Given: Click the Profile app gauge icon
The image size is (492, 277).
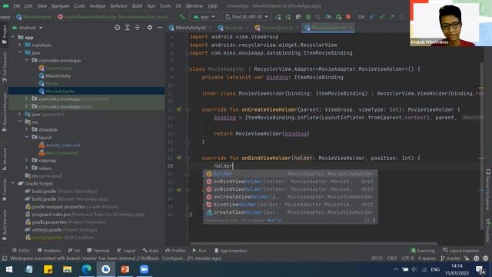Looking at the screenshot, I should tap(328, 17).
